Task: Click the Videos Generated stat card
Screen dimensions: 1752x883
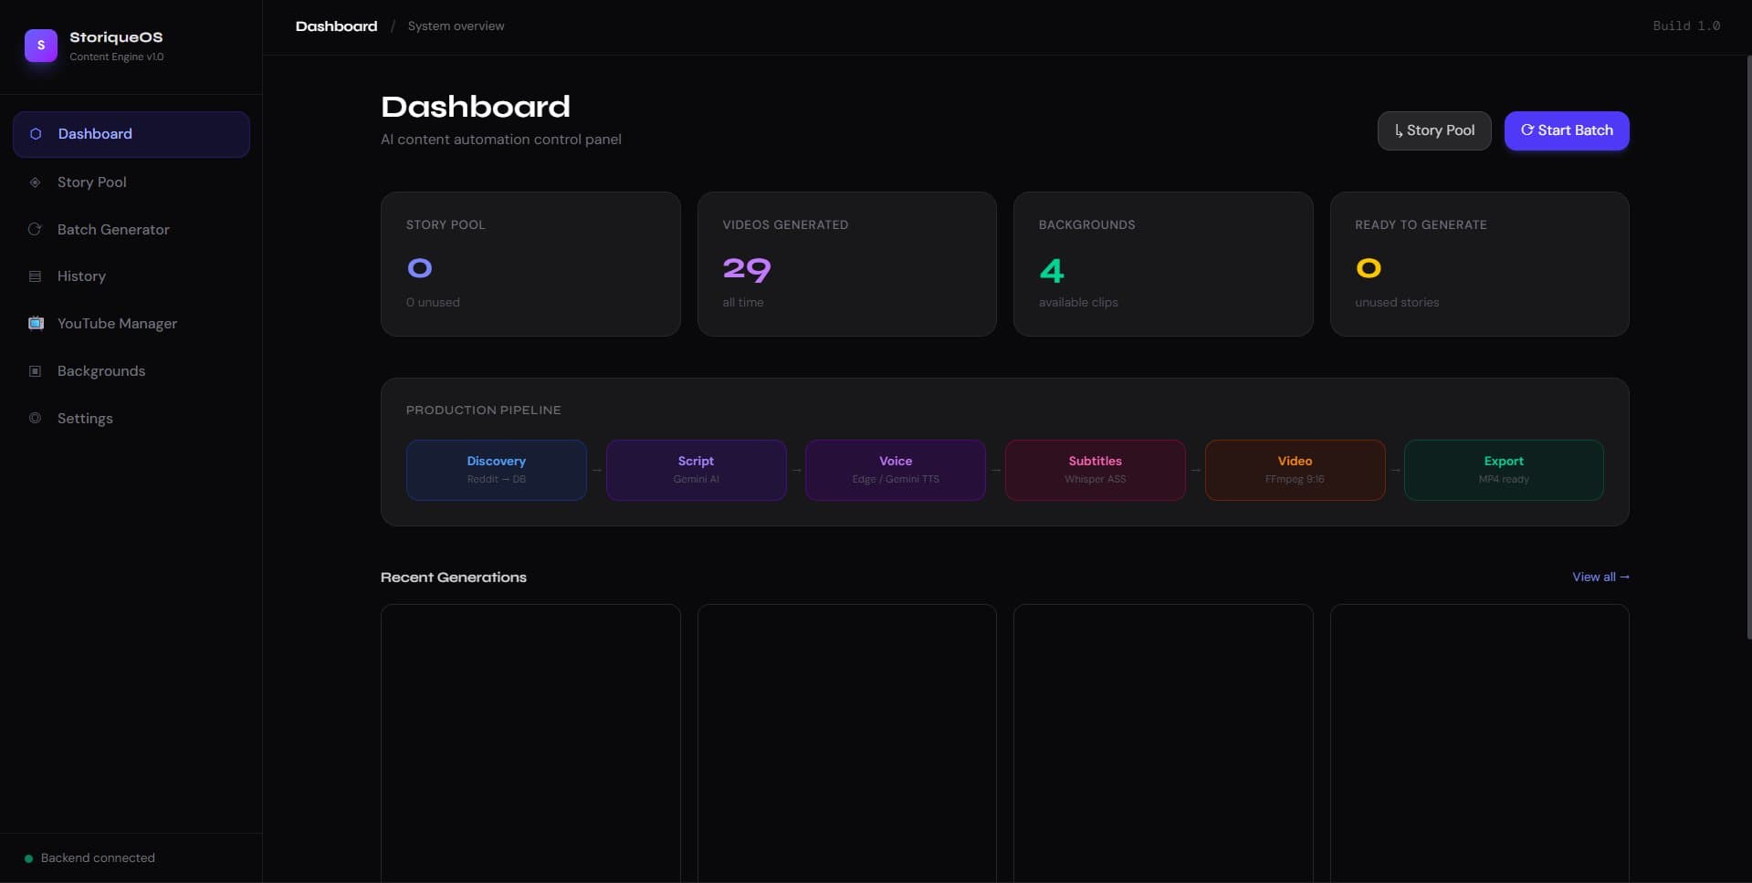Action: [x=846, y=264]
